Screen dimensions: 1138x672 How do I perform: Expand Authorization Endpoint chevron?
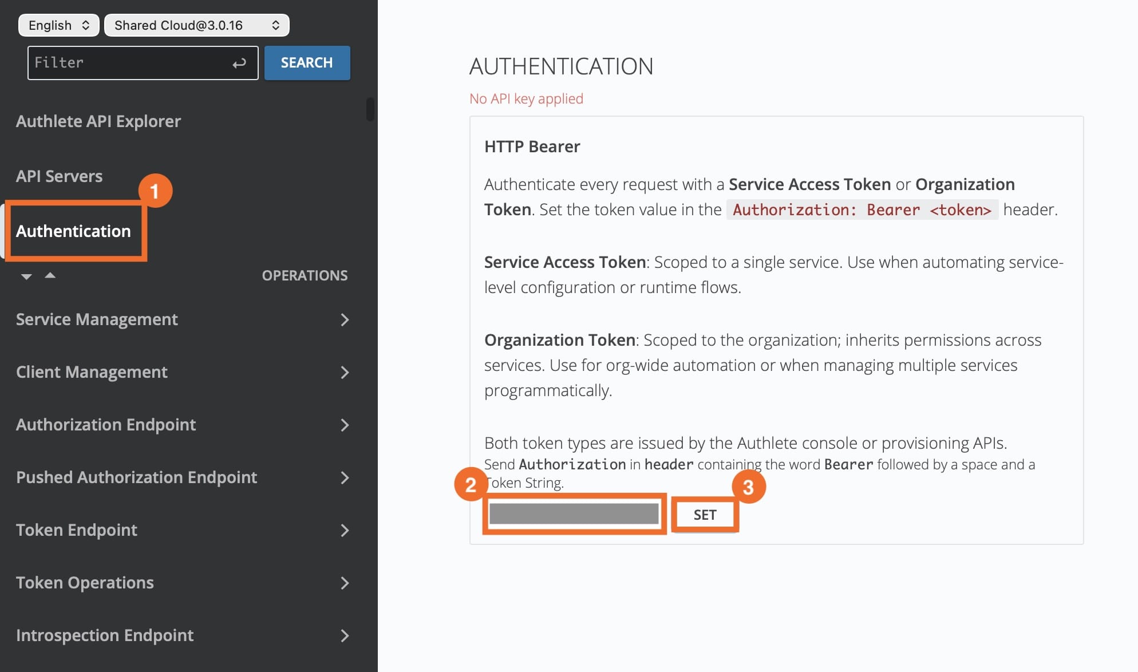pos(345,425)
